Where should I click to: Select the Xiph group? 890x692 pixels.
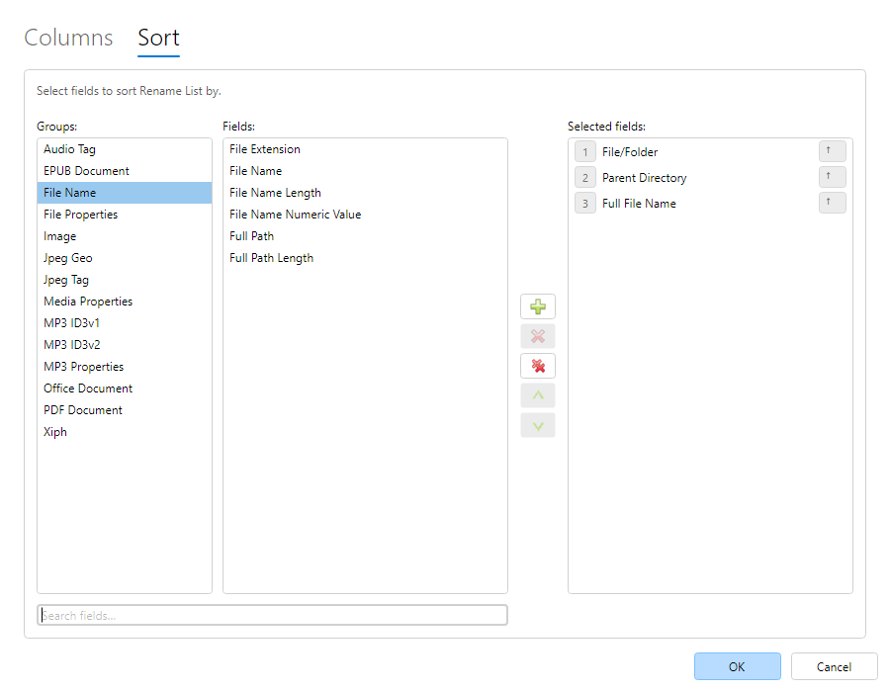pos(125,432)
